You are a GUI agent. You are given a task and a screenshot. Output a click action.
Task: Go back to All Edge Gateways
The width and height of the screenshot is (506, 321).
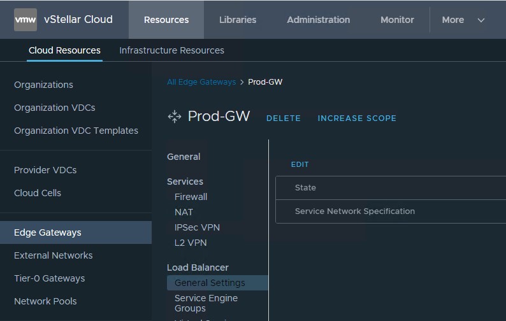(x=201, y=82)
